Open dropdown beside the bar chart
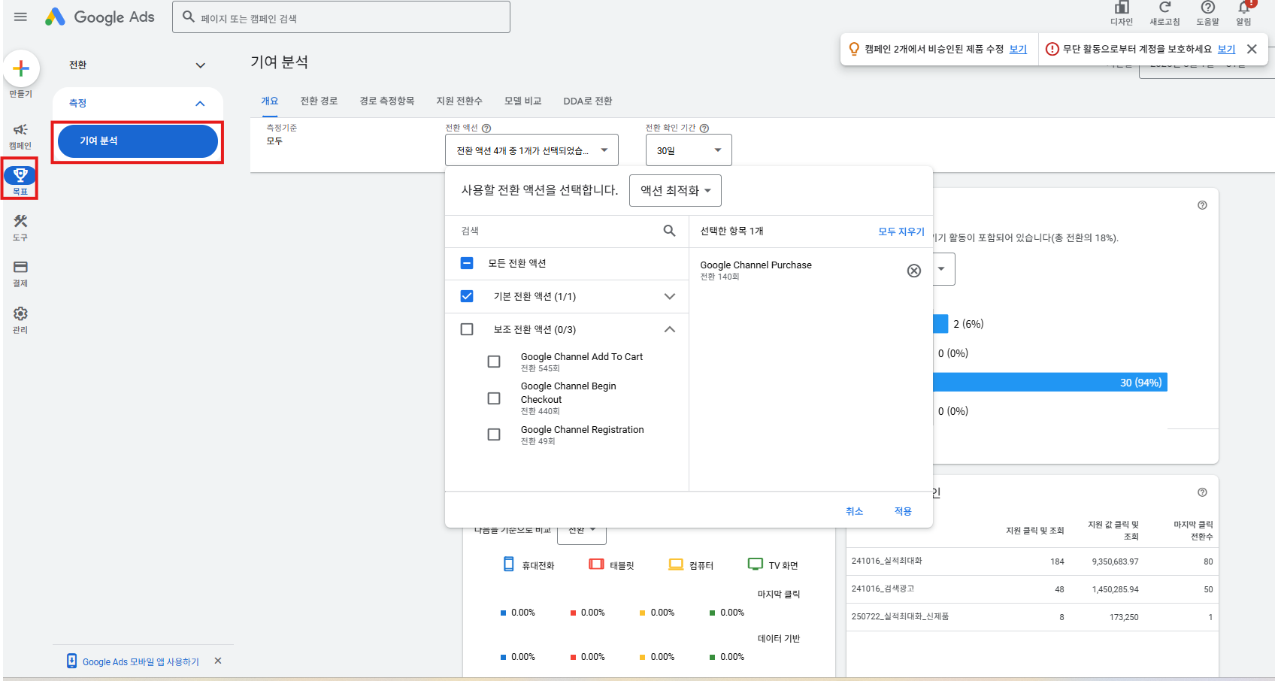The height and width of the screenshot is (681, 1275). click(x=942, y=269)
